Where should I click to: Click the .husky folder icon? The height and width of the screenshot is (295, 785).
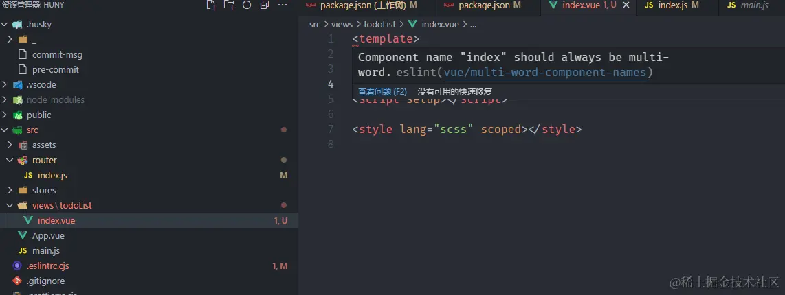point(17,25)
